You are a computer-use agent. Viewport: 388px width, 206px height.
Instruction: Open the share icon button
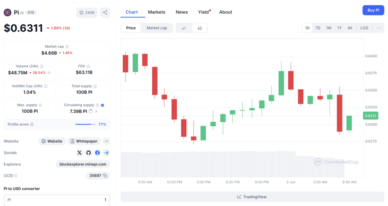click(105, 13)
